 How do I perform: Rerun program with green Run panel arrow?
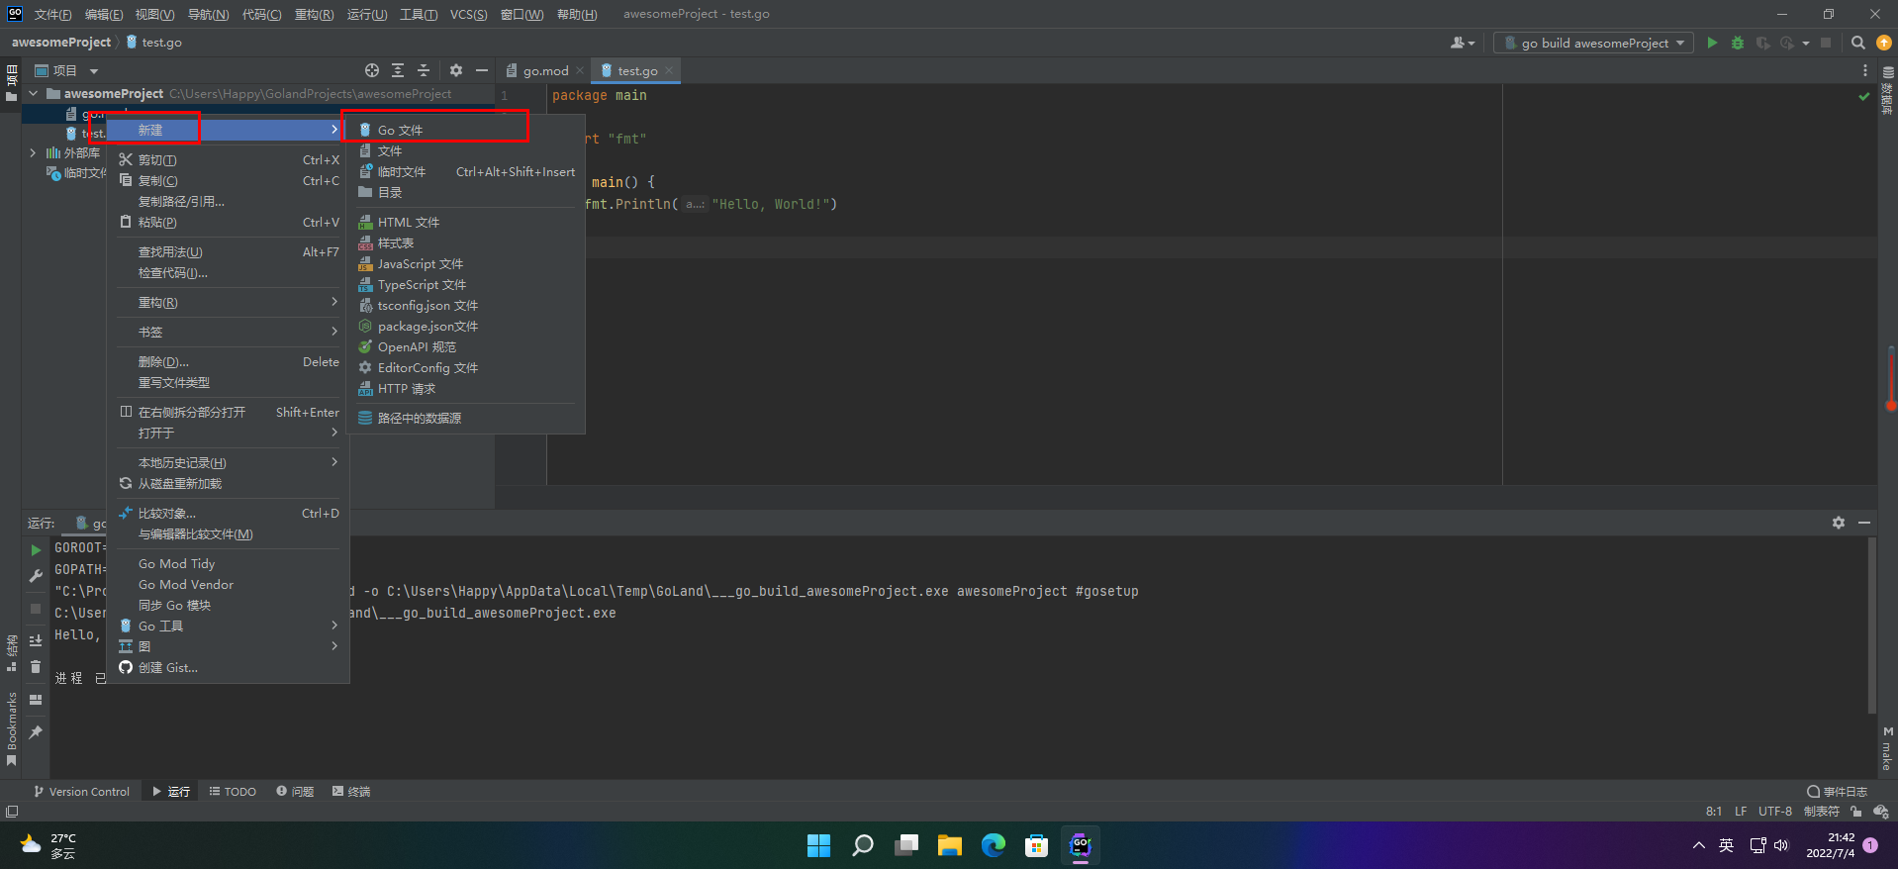click(x=36, y=549)
